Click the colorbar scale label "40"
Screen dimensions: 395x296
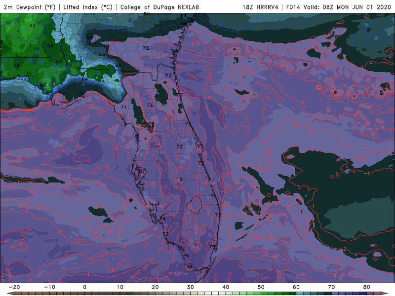point(226,287)
